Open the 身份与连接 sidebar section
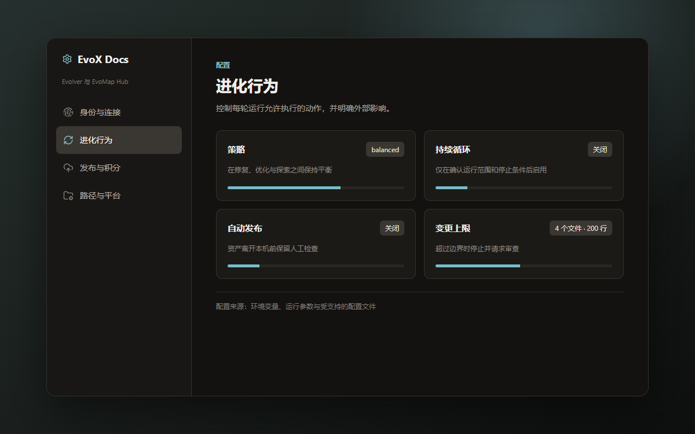Viewport: 695px width, 434px height. tap(119, 112)
